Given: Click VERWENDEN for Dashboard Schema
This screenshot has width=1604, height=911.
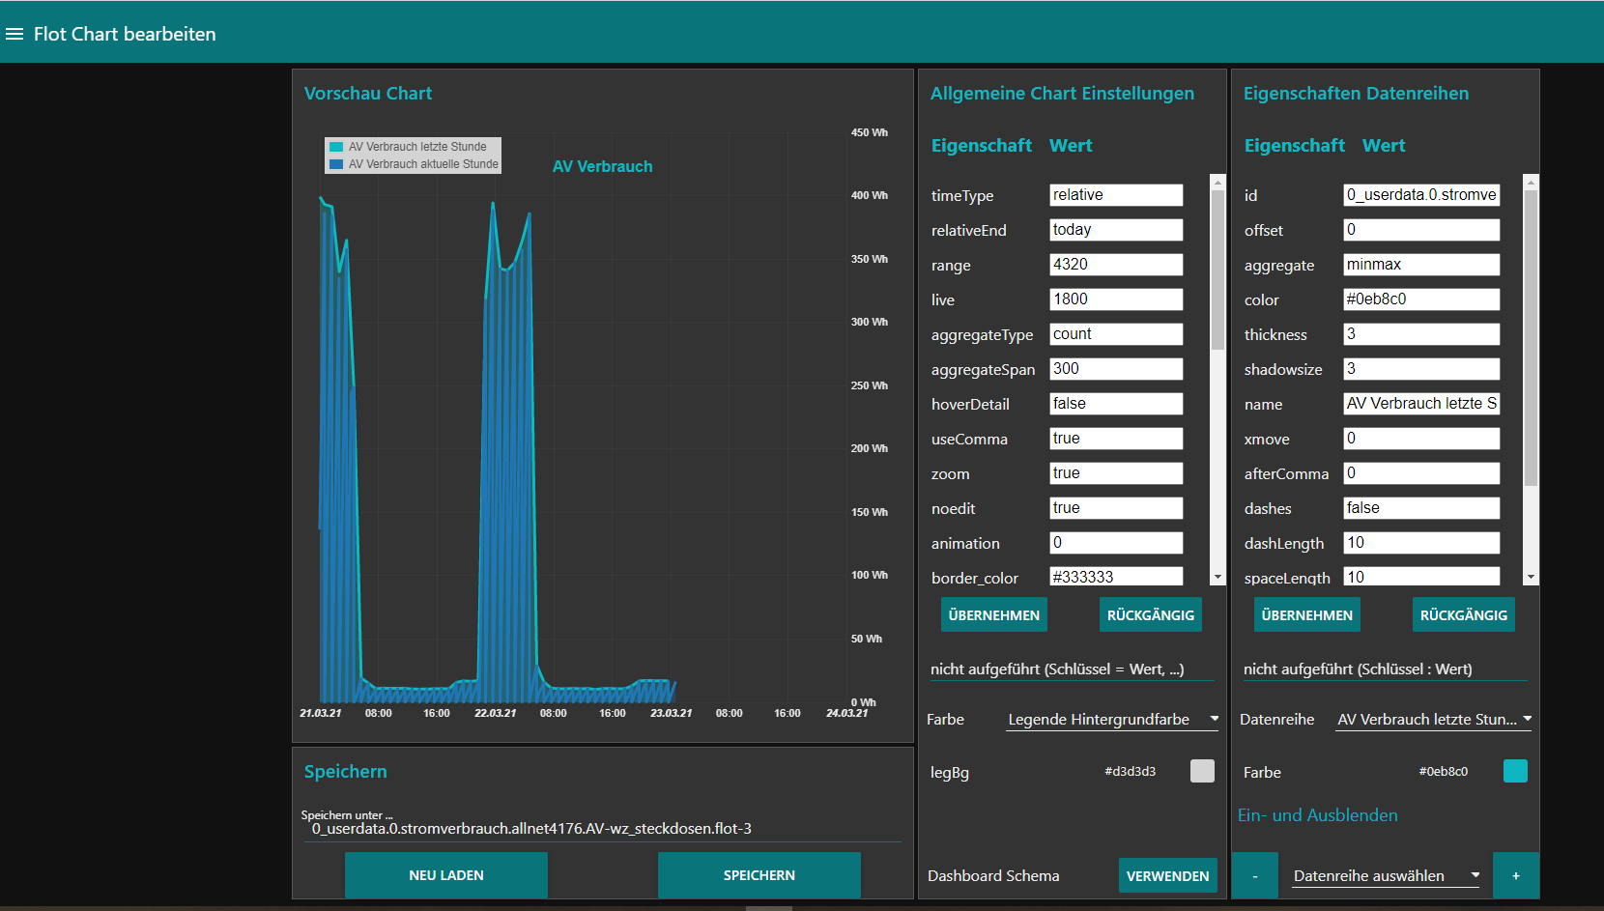Looking at the screenshot, I should (x=1168, y=876).
